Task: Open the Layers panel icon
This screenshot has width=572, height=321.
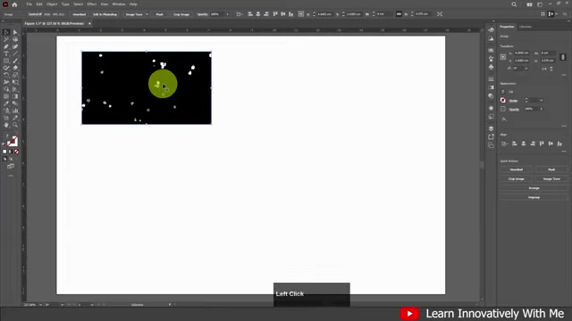Action: [491, 128]
